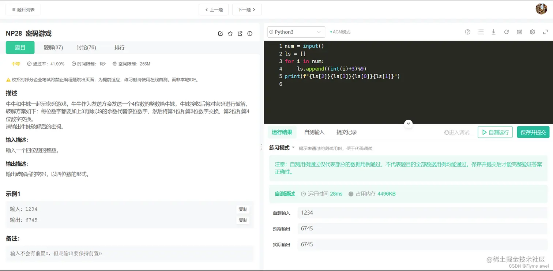Switch to the 讨论(76) tab
Image resolution: width=553 pixels, height=271 pixels.
pos(86,47)
